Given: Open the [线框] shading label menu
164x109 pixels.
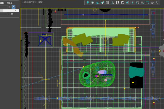Looking at the screenshot, I should 40,2.
